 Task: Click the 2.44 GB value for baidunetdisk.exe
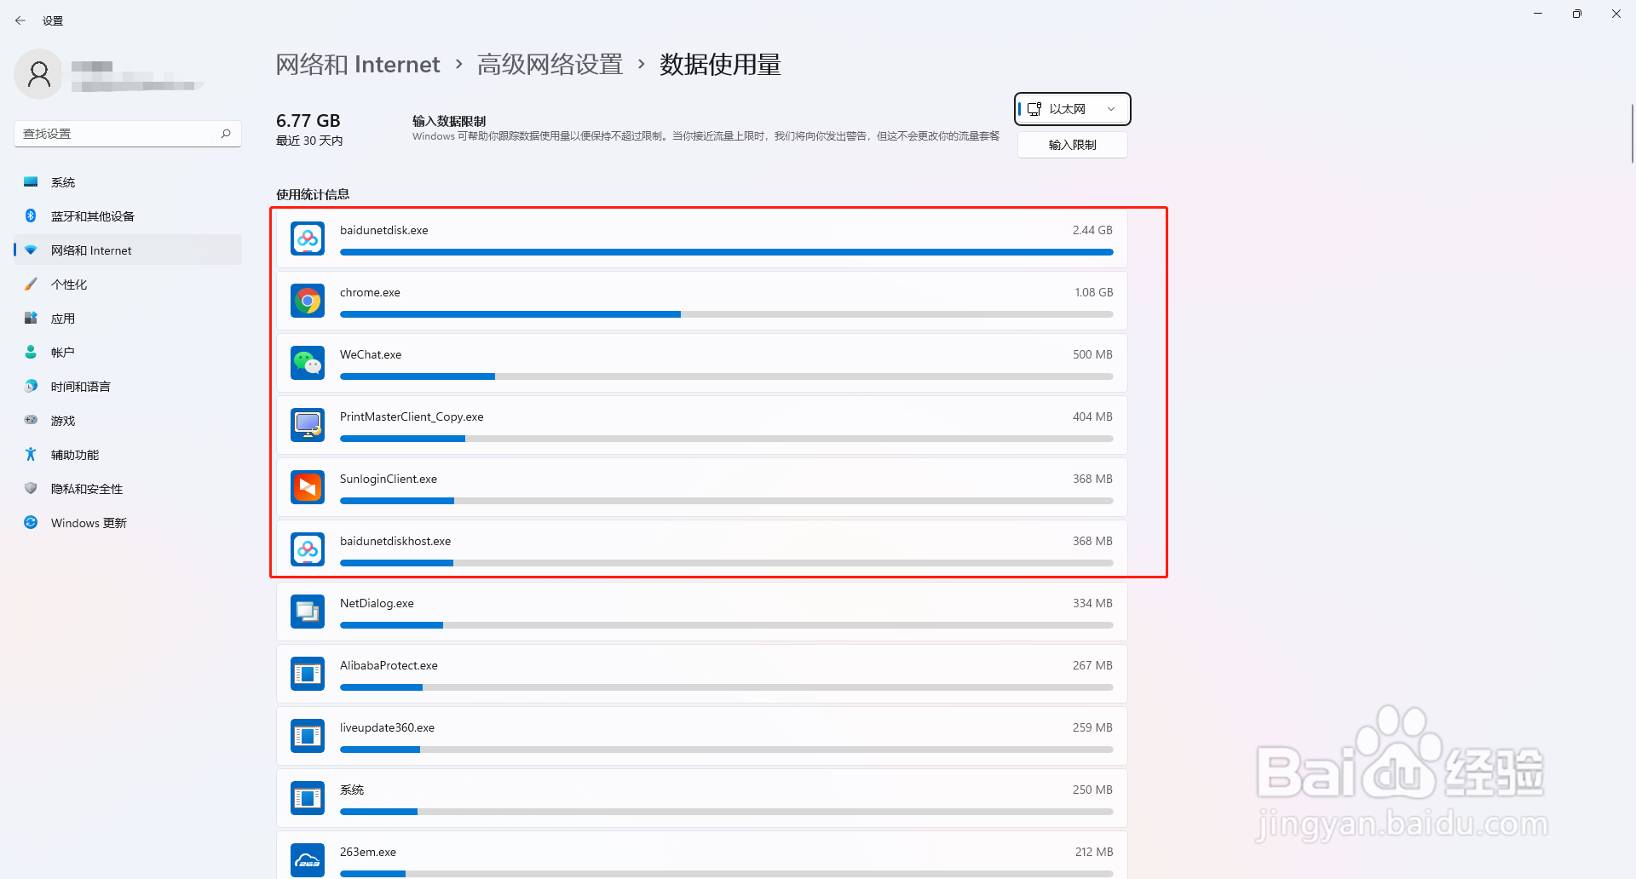click(x=1092, y=230)
